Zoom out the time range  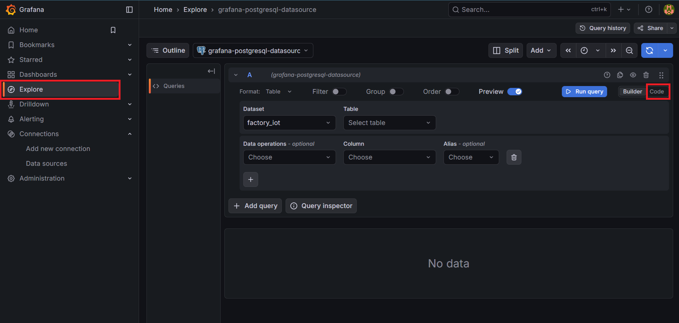(629, 50)
